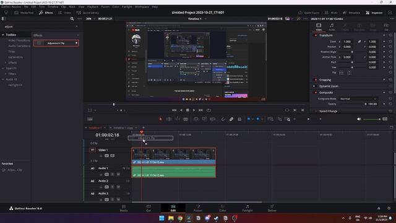Toggle loop playback button

(209, 110)
